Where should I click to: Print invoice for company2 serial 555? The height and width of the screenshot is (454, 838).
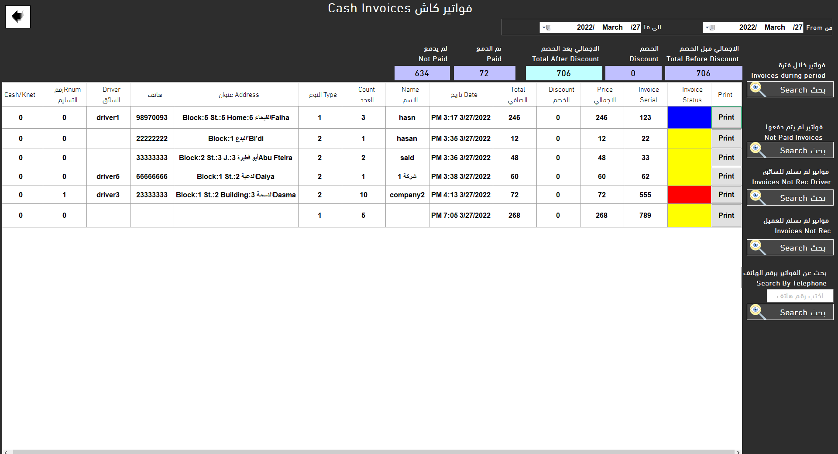[726, 195]
